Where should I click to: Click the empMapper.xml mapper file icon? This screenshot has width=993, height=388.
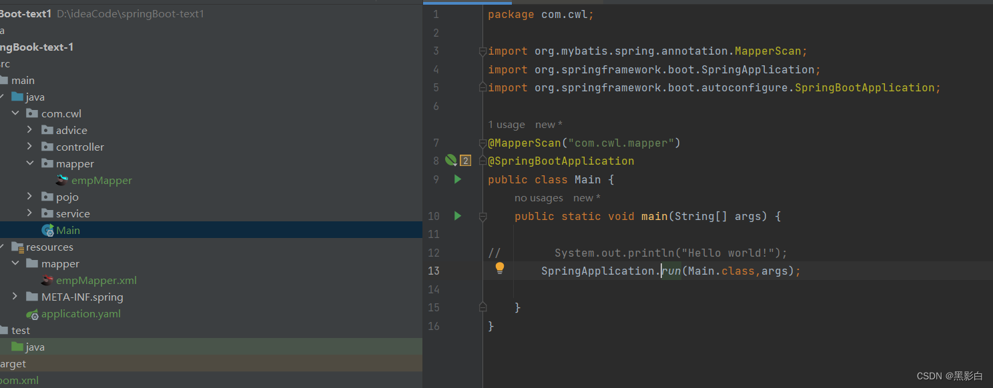45,280
